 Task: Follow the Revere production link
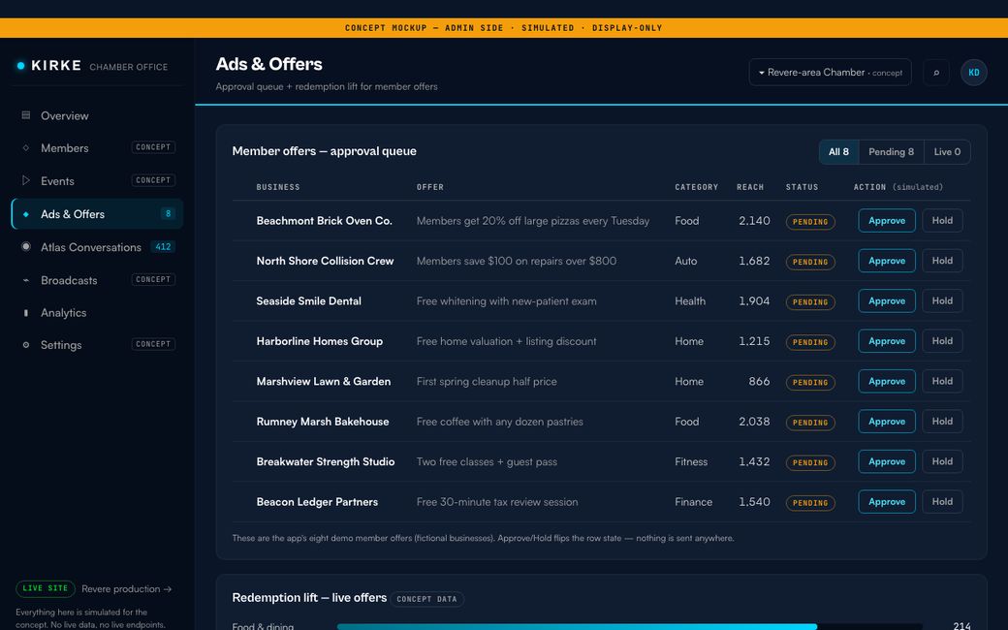click(x=127, y=589)
